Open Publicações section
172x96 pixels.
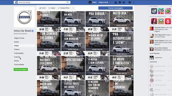click(x=19, y=53)
